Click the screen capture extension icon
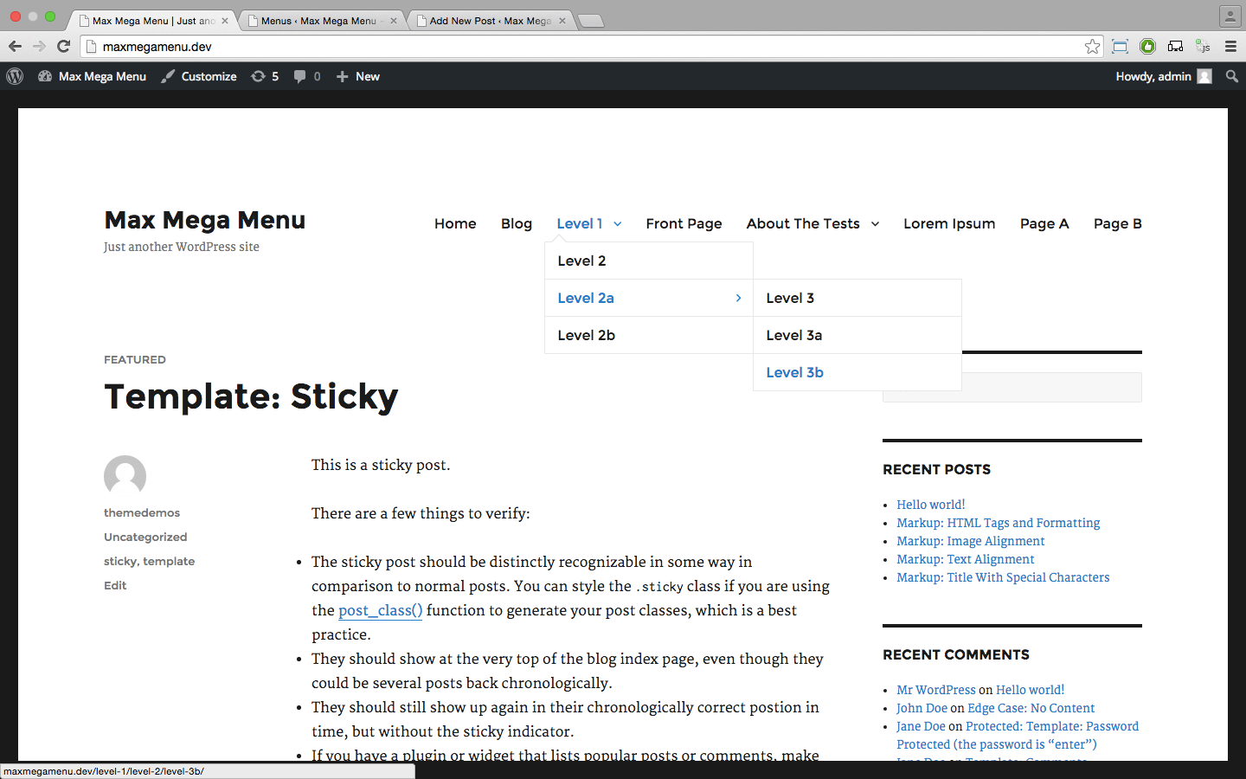This screenshot has height=779, width=1246. tap(1121, 47)
